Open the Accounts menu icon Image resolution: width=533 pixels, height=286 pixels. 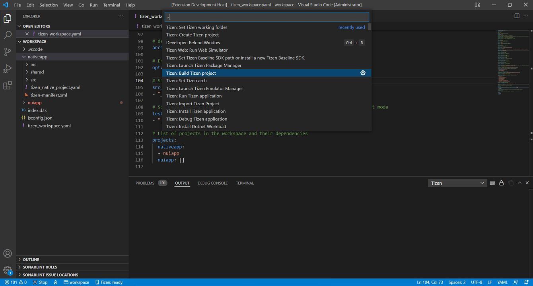pyautogui.click(x=8, y=254)
